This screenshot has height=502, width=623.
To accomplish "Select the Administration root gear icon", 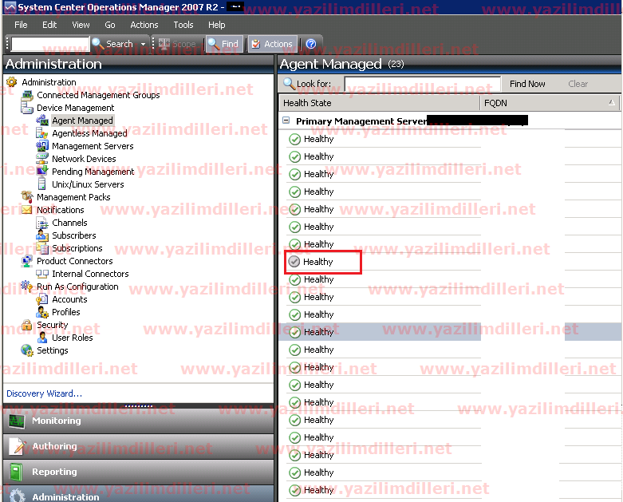I will [12, 82].
